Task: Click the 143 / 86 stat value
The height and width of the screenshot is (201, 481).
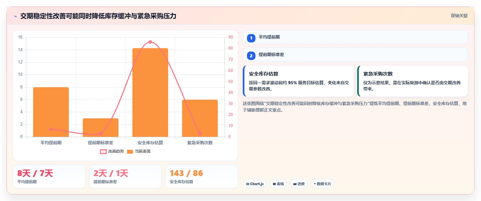Action: coord(186,173)
